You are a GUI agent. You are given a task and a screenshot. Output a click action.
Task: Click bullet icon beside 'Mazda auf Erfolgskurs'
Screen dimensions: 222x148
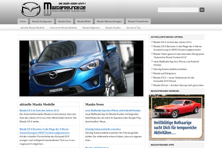[x=152, y=73]
